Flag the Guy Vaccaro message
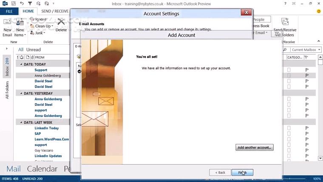 coord(307,150)
